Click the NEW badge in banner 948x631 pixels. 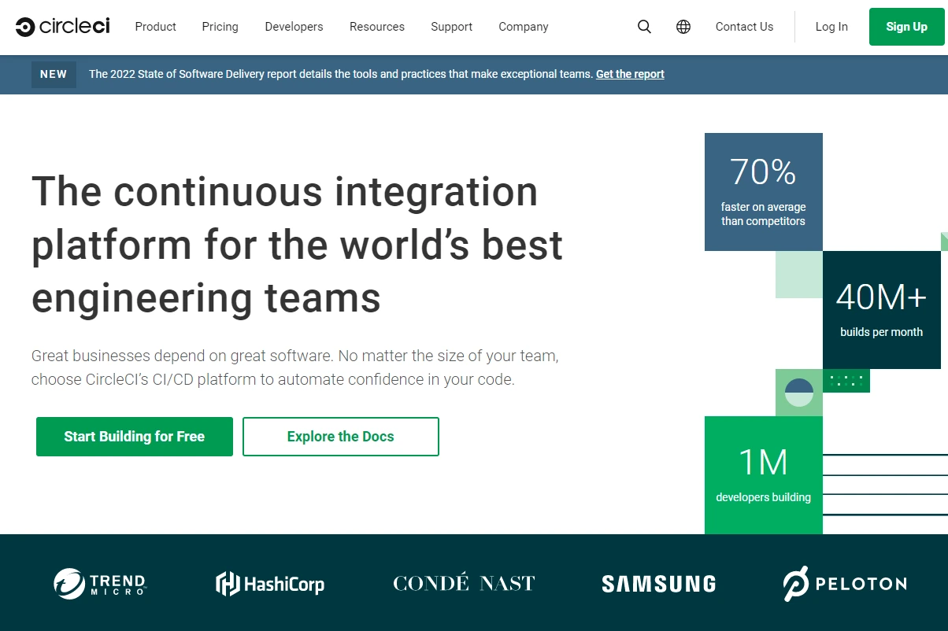coord(54,74)
